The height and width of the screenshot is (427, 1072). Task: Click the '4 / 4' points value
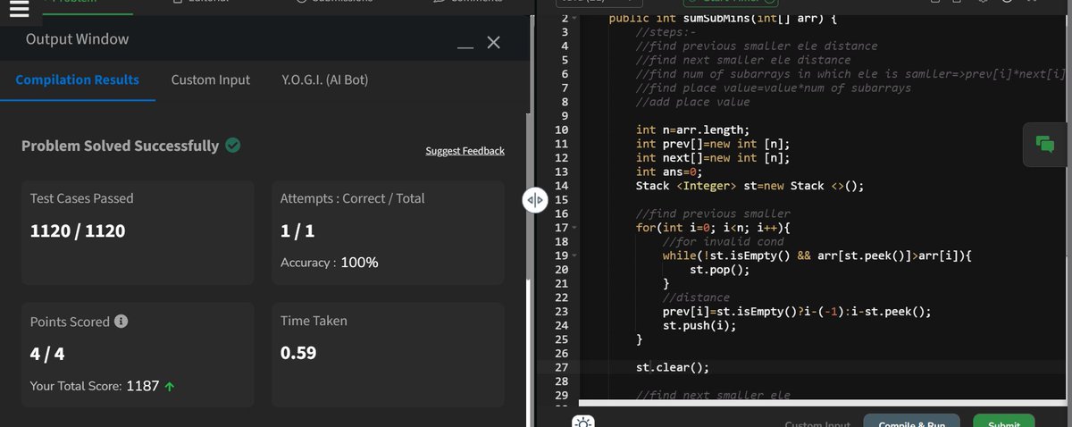tap(47, 353)
